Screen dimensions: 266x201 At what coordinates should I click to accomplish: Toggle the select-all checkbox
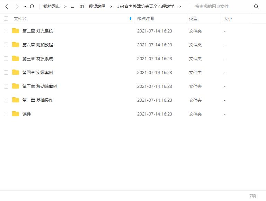pos(6,18)
